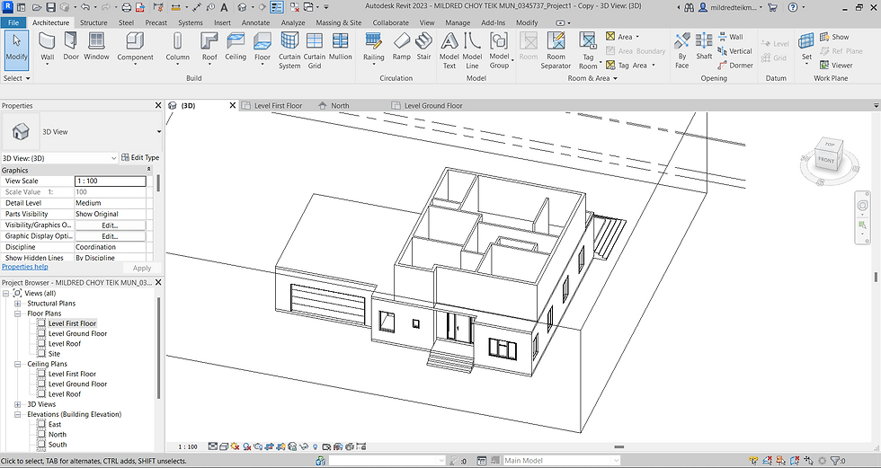881x468 pixels.
Task: Select the Opening By Face tool
Action: coord(682,50)
